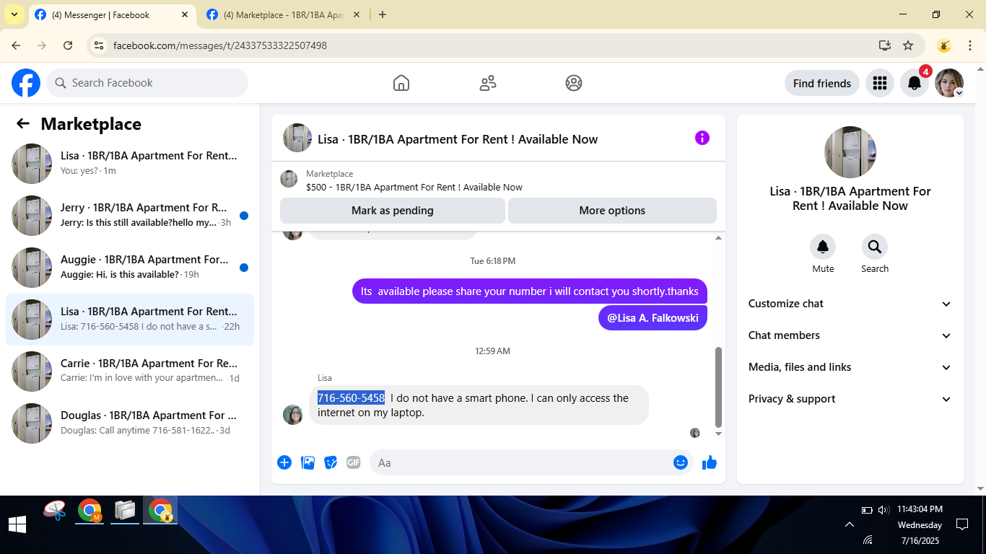The width and height of the screenshot is (986, 554).
Task: Open the Facebook Home icon
Action: tap(401, 83)
